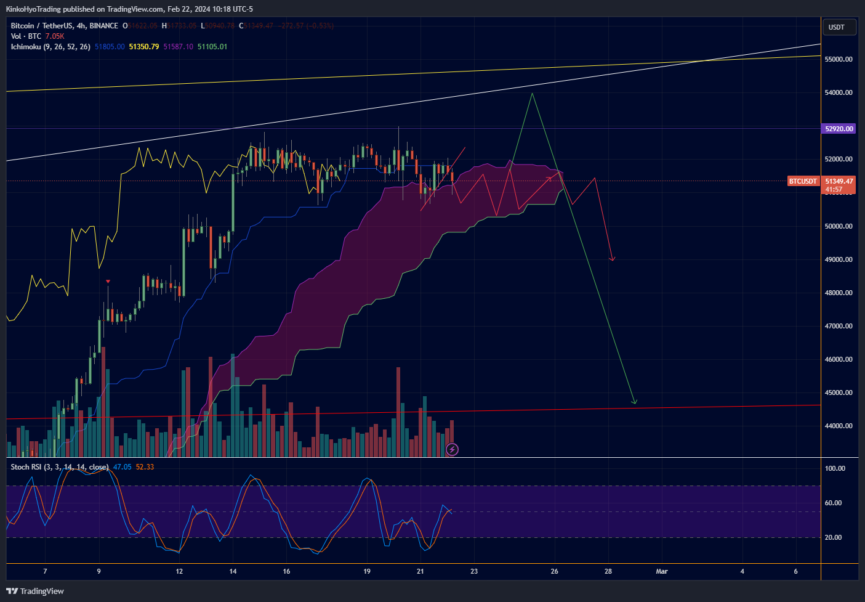Image resolution: width=865 pixels, height=602 pixels.
Task: Click the red 51349.47 current price label
Action: tap(839, 181)
